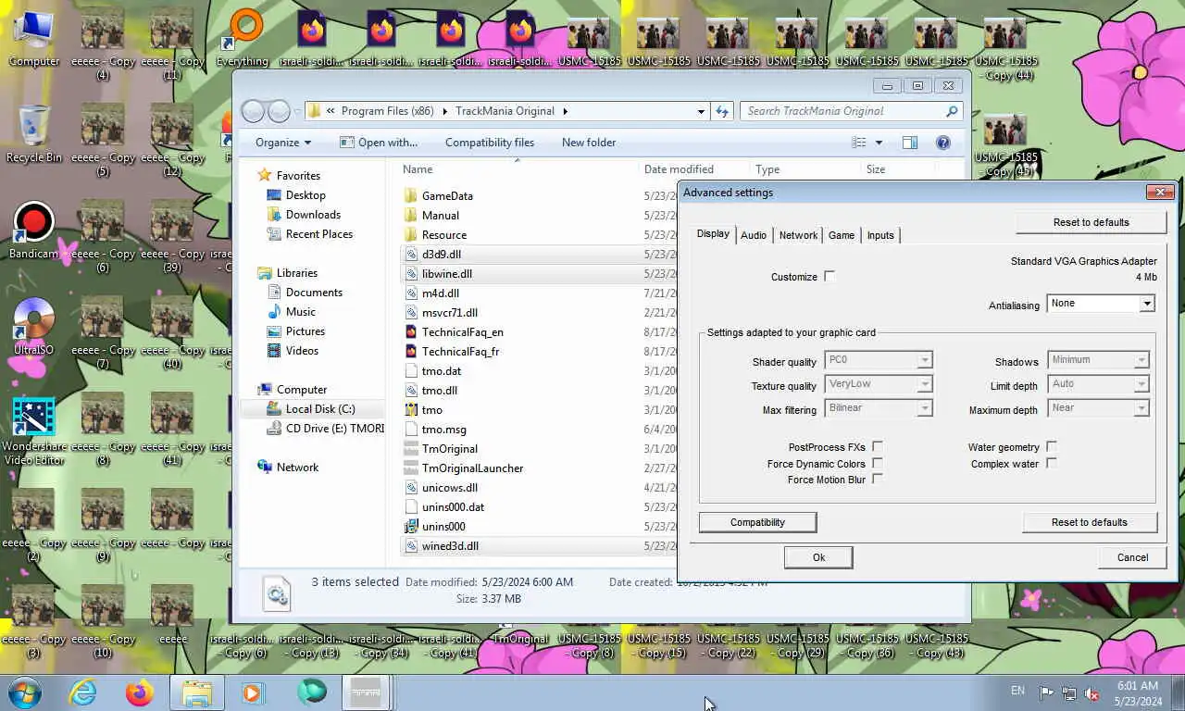Select the unins000 executable file

tap(443, 526)
